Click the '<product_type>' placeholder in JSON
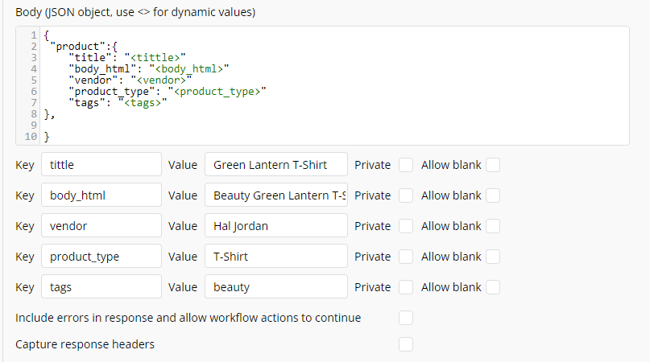The height and width of the screenshot is (362, 650). [x=217, y=92]
